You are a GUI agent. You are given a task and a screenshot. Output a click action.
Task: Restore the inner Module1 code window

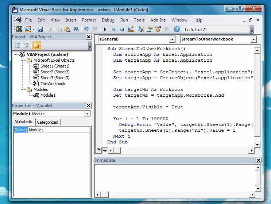(251, 20)
